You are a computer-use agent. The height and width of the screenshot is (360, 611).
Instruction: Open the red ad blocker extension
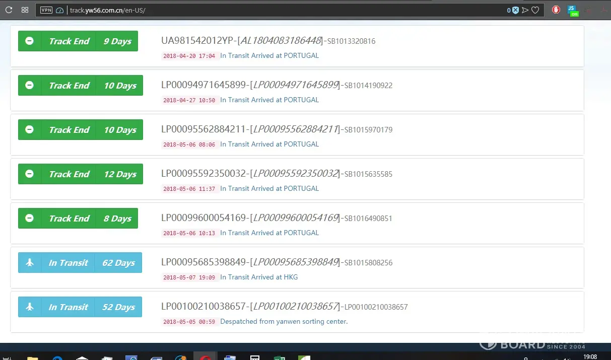556,10
